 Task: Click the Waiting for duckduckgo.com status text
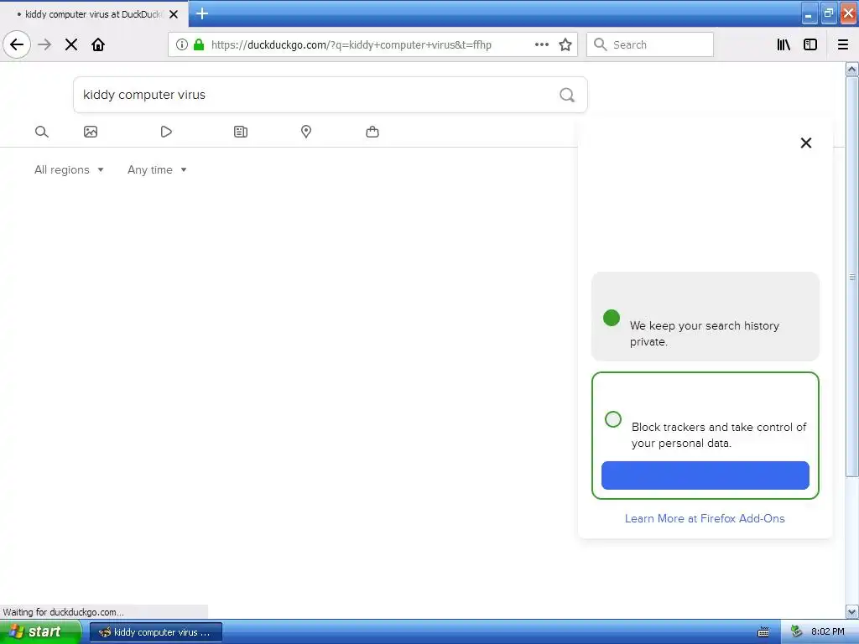click(x=63, y=611)
